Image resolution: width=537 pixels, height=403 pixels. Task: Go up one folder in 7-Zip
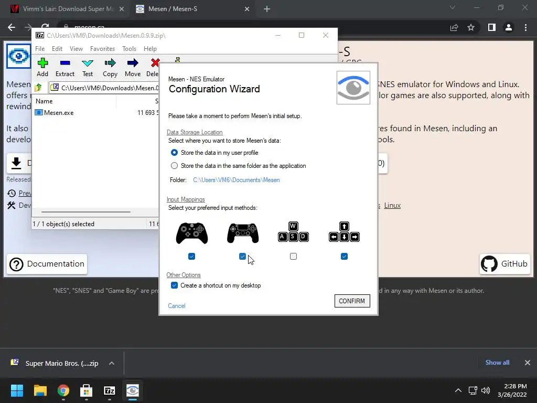[x=38, y=88]
